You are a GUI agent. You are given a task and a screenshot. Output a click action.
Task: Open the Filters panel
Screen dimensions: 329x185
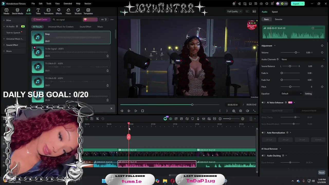click(x=68, y=11)
